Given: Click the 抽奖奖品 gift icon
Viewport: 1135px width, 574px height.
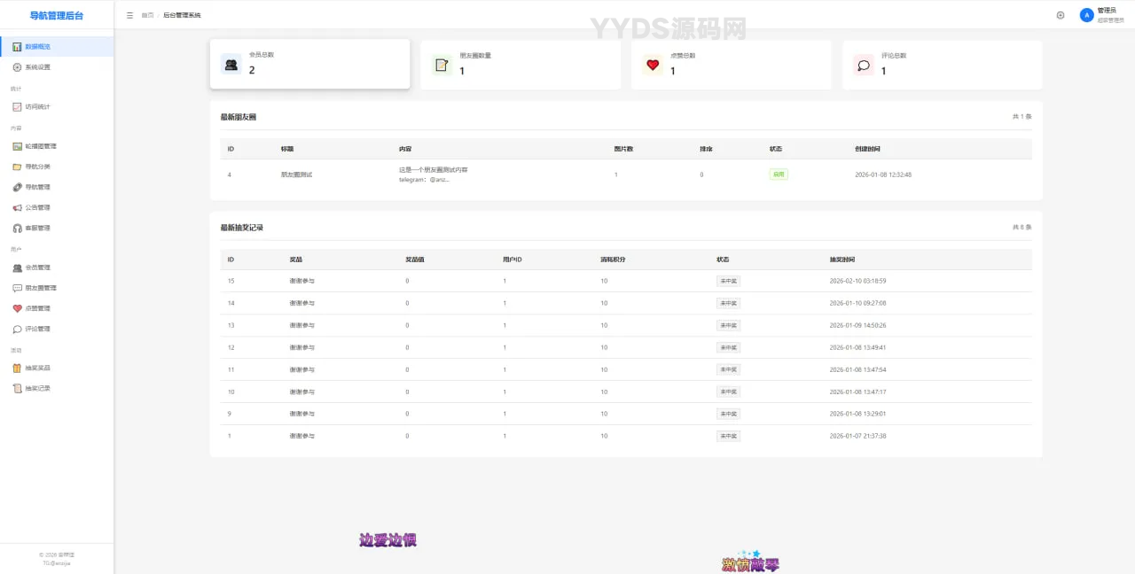Looking at the screenshot, I should (18, 367).
